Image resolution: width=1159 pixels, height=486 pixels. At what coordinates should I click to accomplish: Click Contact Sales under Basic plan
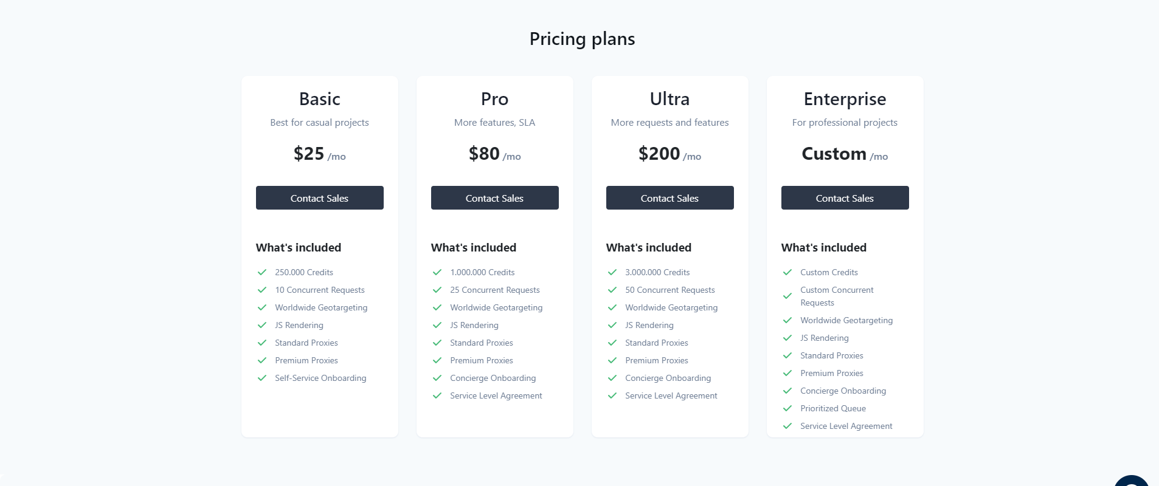coord(319,198)
